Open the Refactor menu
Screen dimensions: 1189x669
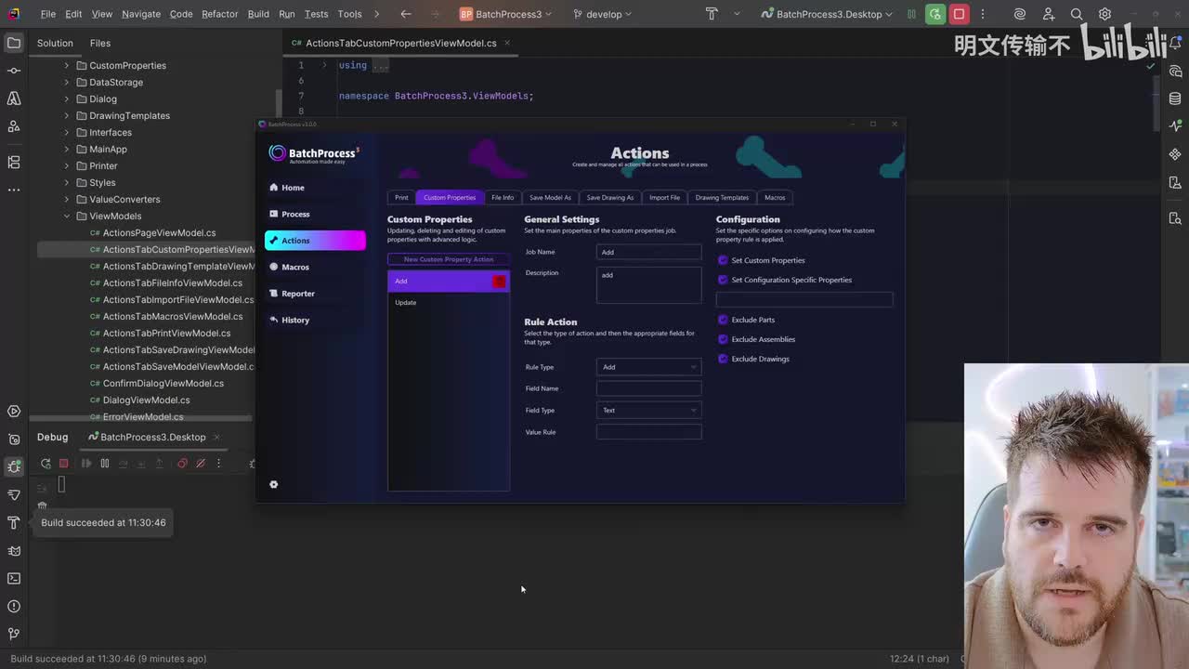point(220,14)
